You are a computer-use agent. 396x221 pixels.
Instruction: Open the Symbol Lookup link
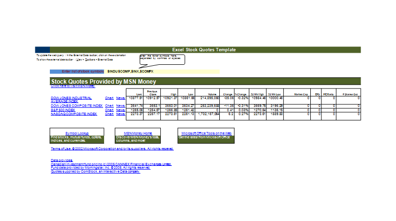[x=77, y=133]
